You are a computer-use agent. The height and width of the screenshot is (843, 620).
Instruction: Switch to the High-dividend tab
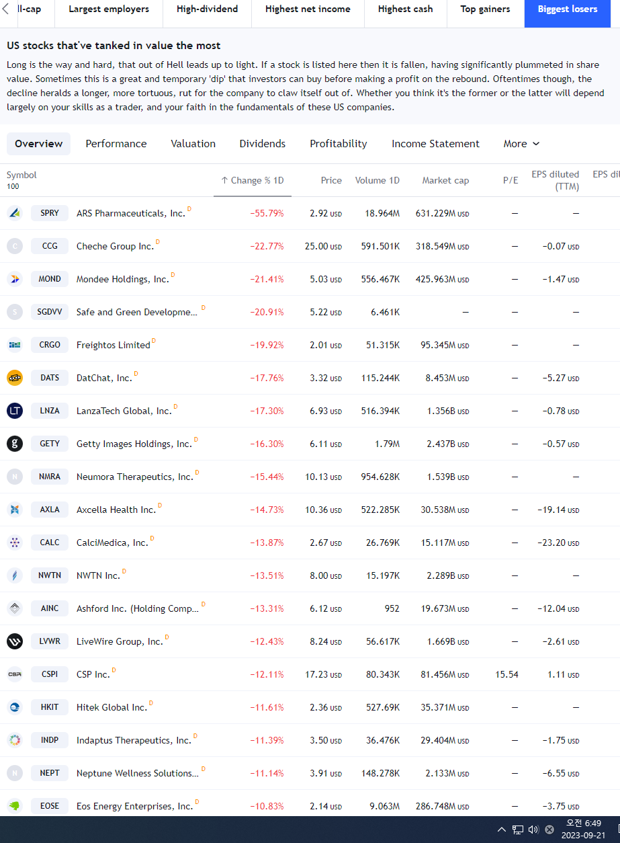pyautogui.click(x=208, y=9)
